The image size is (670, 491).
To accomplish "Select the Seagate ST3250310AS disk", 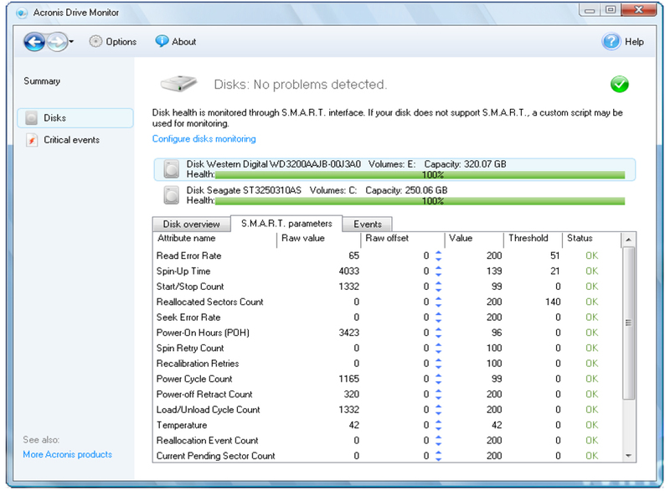I will 394,196.
